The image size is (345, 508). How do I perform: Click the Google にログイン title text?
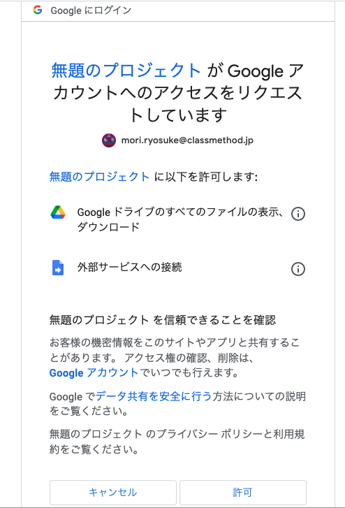pyautogui.click(x=91, y=10)
